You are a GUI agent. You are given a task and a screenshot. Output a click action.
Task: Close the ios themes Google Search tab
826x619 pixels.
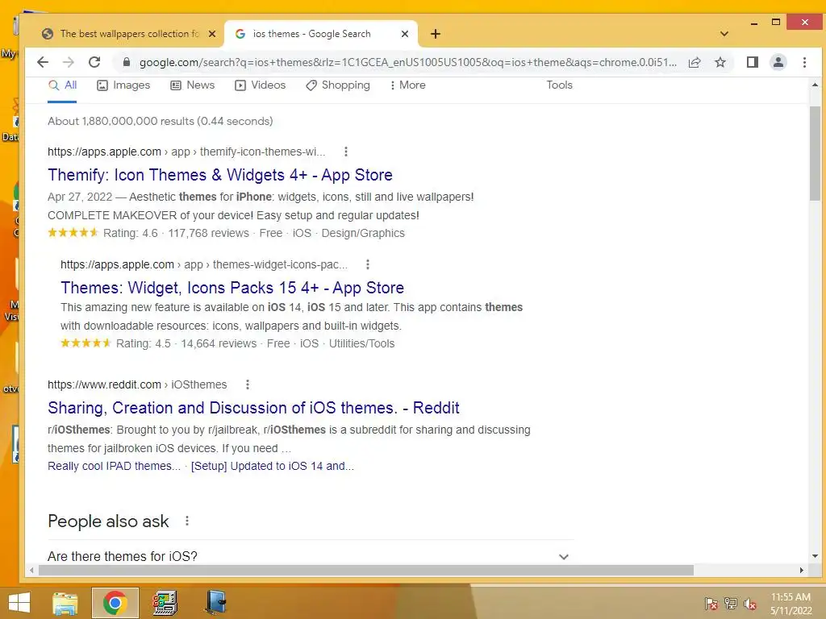[x=405, y=34]
